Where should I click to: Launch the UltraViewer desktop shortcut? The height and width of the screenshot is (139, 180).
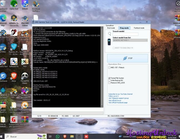click(3, 77)
